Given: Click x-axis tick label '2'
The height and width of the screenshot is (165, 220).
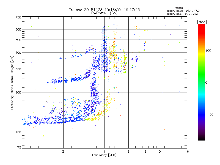Looking at the screenshot, I should [63, 152].
